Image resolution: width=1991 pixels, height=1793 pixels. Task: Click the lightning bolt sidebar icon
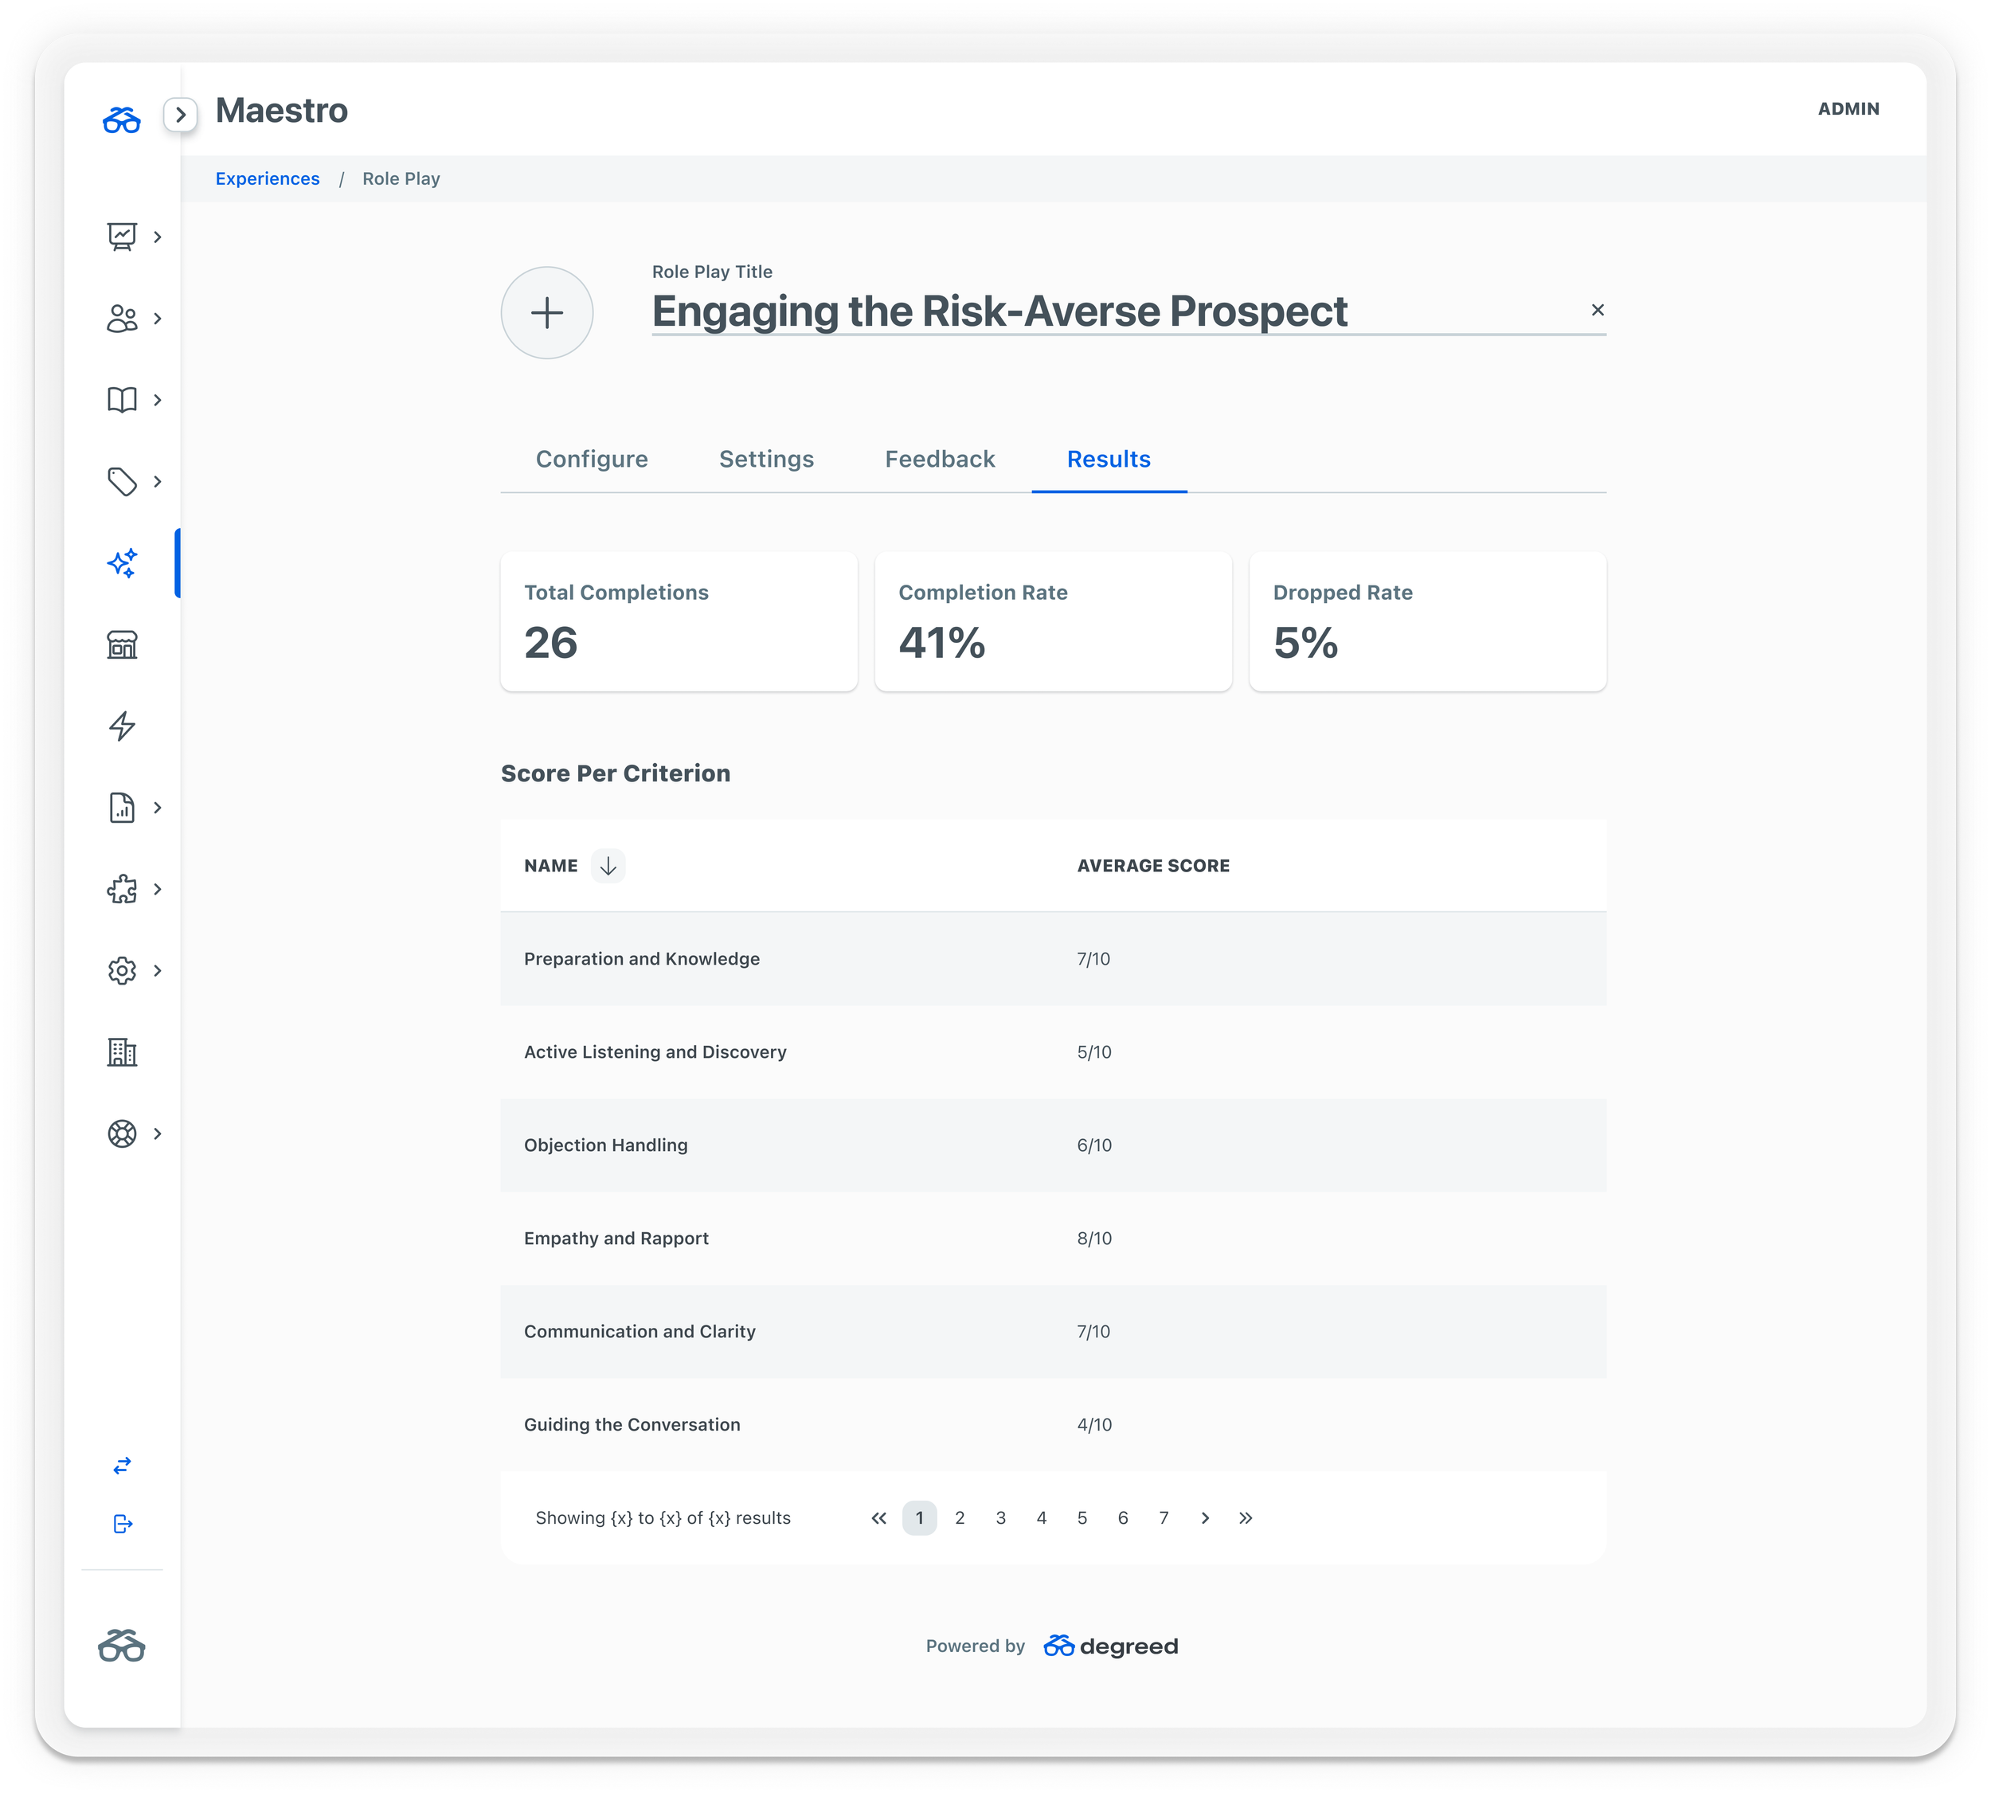[122, 726]
